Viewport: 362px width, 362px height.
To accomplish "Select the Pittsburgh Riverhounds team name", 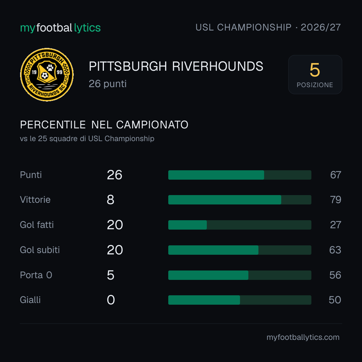I will [176, 66].
